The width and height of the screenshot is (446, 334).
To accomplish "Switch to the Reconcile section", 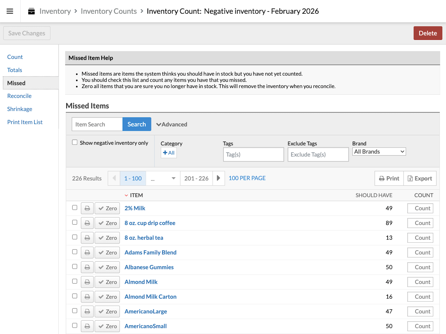I will click(19, 96).
